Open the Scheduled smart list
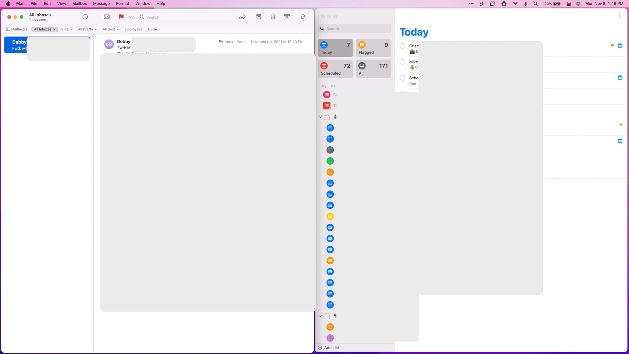The image size is (629, 354). (335, 69)
